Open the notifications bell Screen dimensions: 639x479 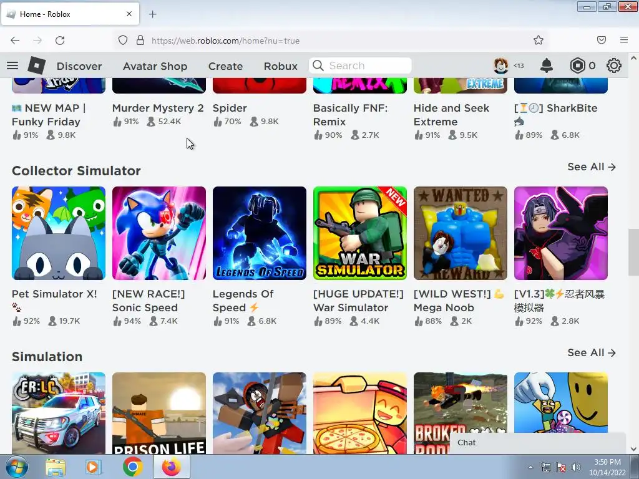(546, 65)
